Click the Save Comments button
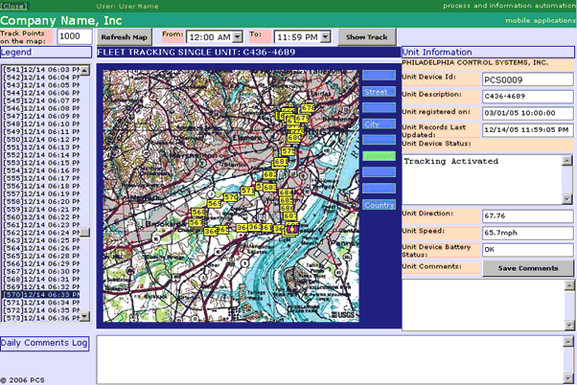577x385 pixels. point(528,268)
